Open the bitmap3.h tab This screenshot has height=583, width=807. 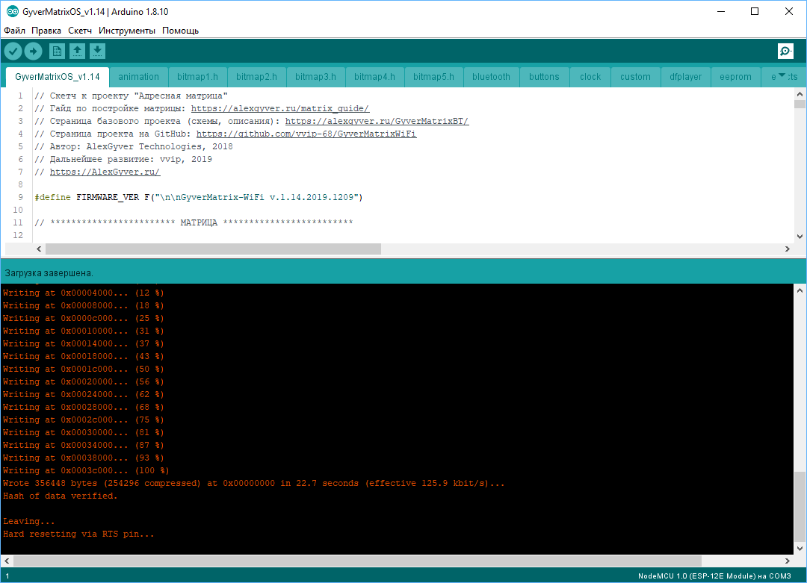[x=315, y=77]
